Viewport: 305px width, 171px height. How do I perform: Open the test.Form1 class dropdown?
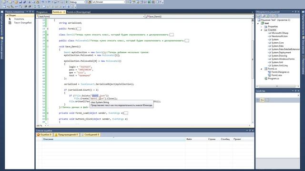144,17
